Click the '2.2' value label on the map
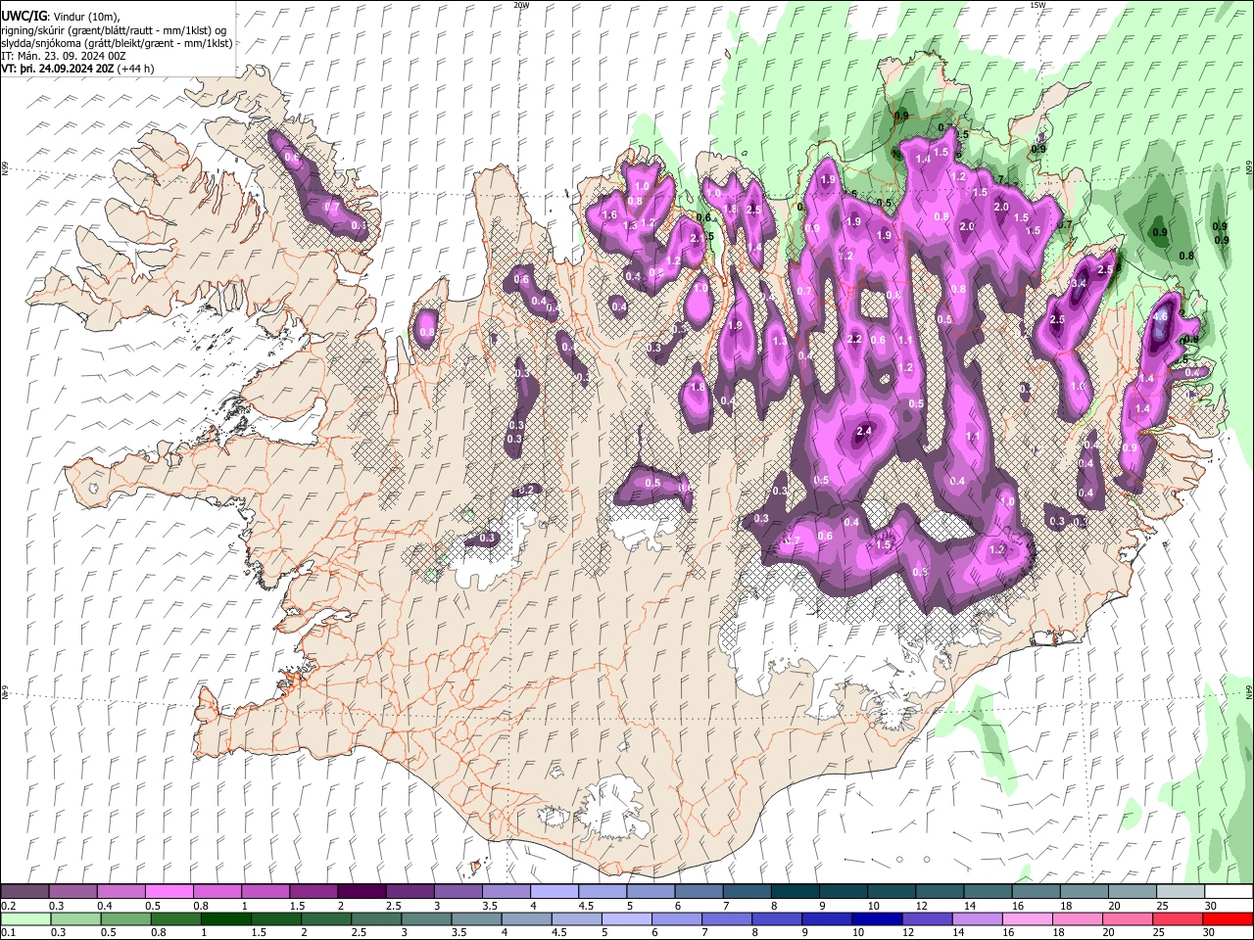The height and width of the screenshot is (940, 1254). tap(854, 339)
